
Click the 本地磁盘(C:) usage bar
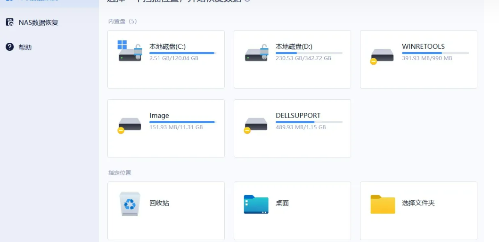[182, 53]
